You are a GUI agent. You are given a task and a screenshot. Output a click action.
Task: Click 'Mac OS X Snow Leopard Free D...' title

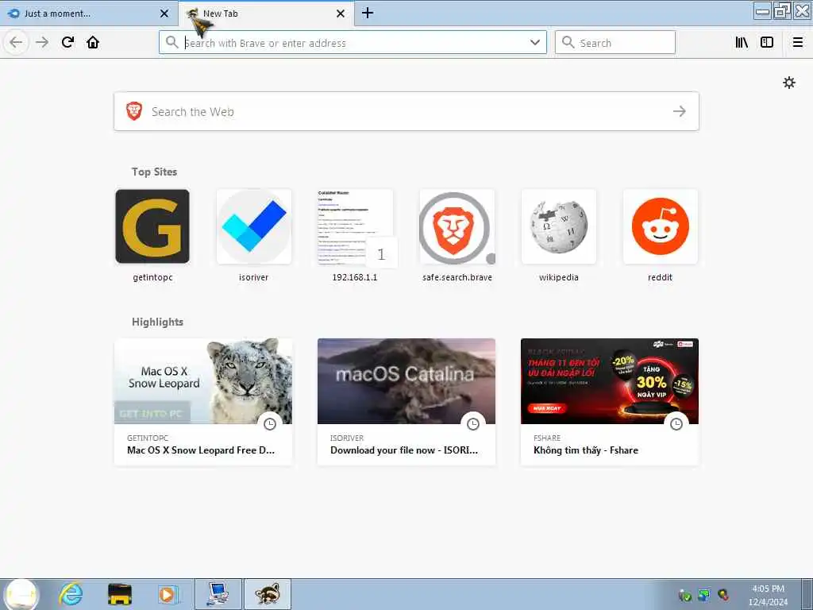click(201, 450)
